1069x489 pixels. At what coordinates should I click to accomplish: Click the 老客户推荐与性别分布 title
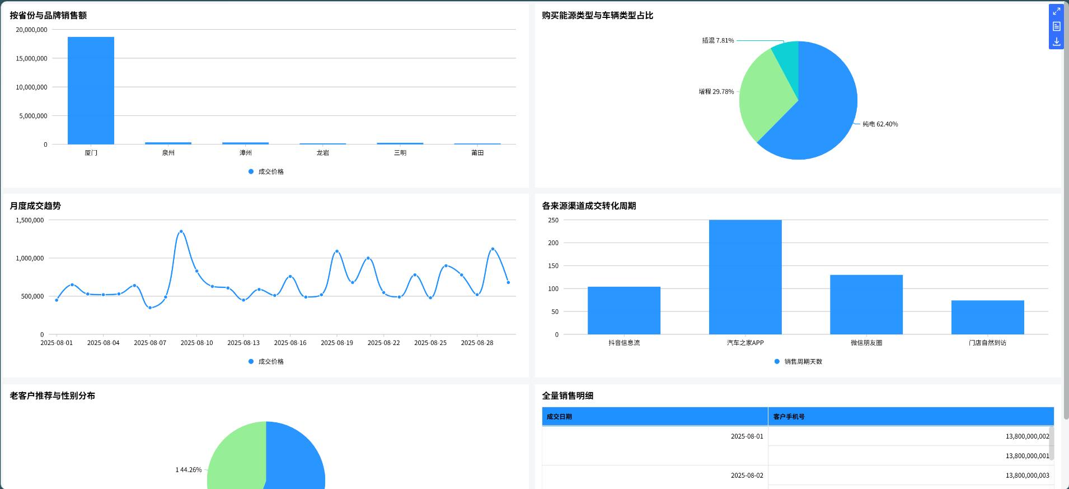[x=52, y=395]
